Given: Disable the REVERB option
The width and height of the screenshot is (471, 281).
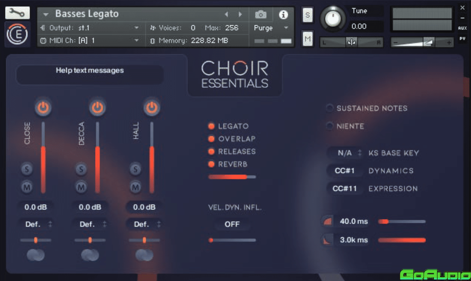Looking at the screenshot, I should pos(211,164).
